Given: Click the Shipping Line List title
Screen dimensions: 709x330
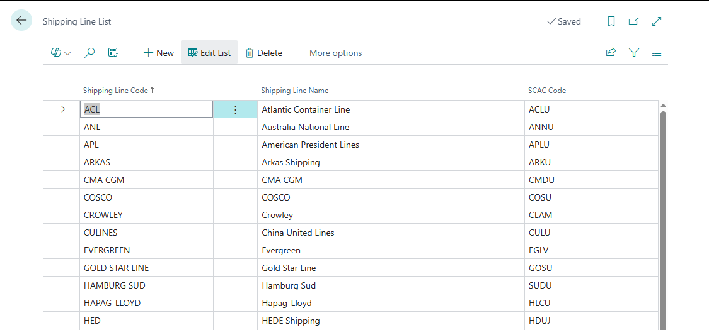Looking at the screenshot, I should pyautogui.click(x=77, y=21).
